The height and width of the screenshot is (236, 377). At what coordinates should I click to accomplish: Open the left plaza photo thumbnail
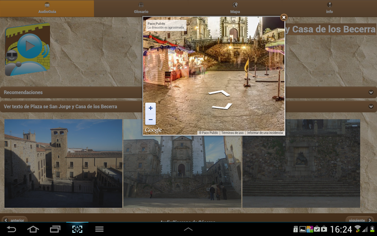pos(63,163)
